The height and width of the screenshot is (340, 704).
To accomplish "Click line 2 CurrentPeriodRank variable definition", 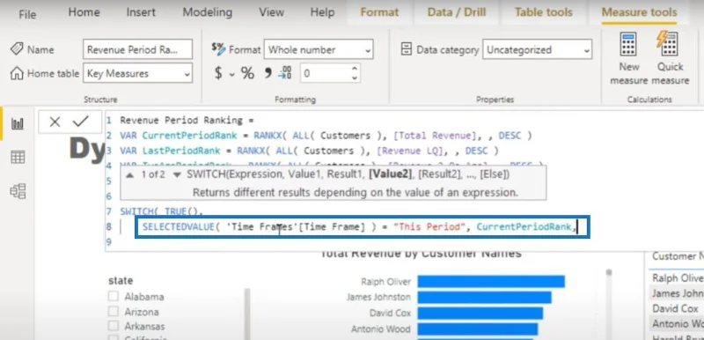I will [x=326, y=135].
